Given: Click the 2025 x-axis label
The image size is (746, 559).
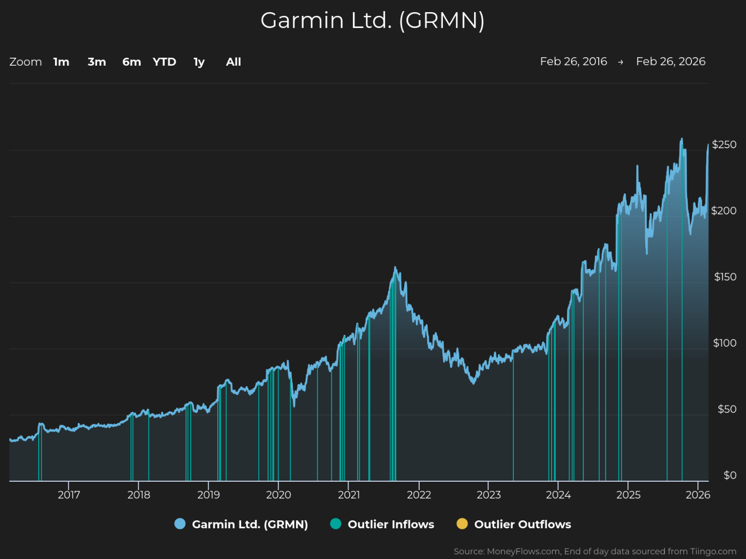Looking at the screenshot, I should (x=628, y=495).
